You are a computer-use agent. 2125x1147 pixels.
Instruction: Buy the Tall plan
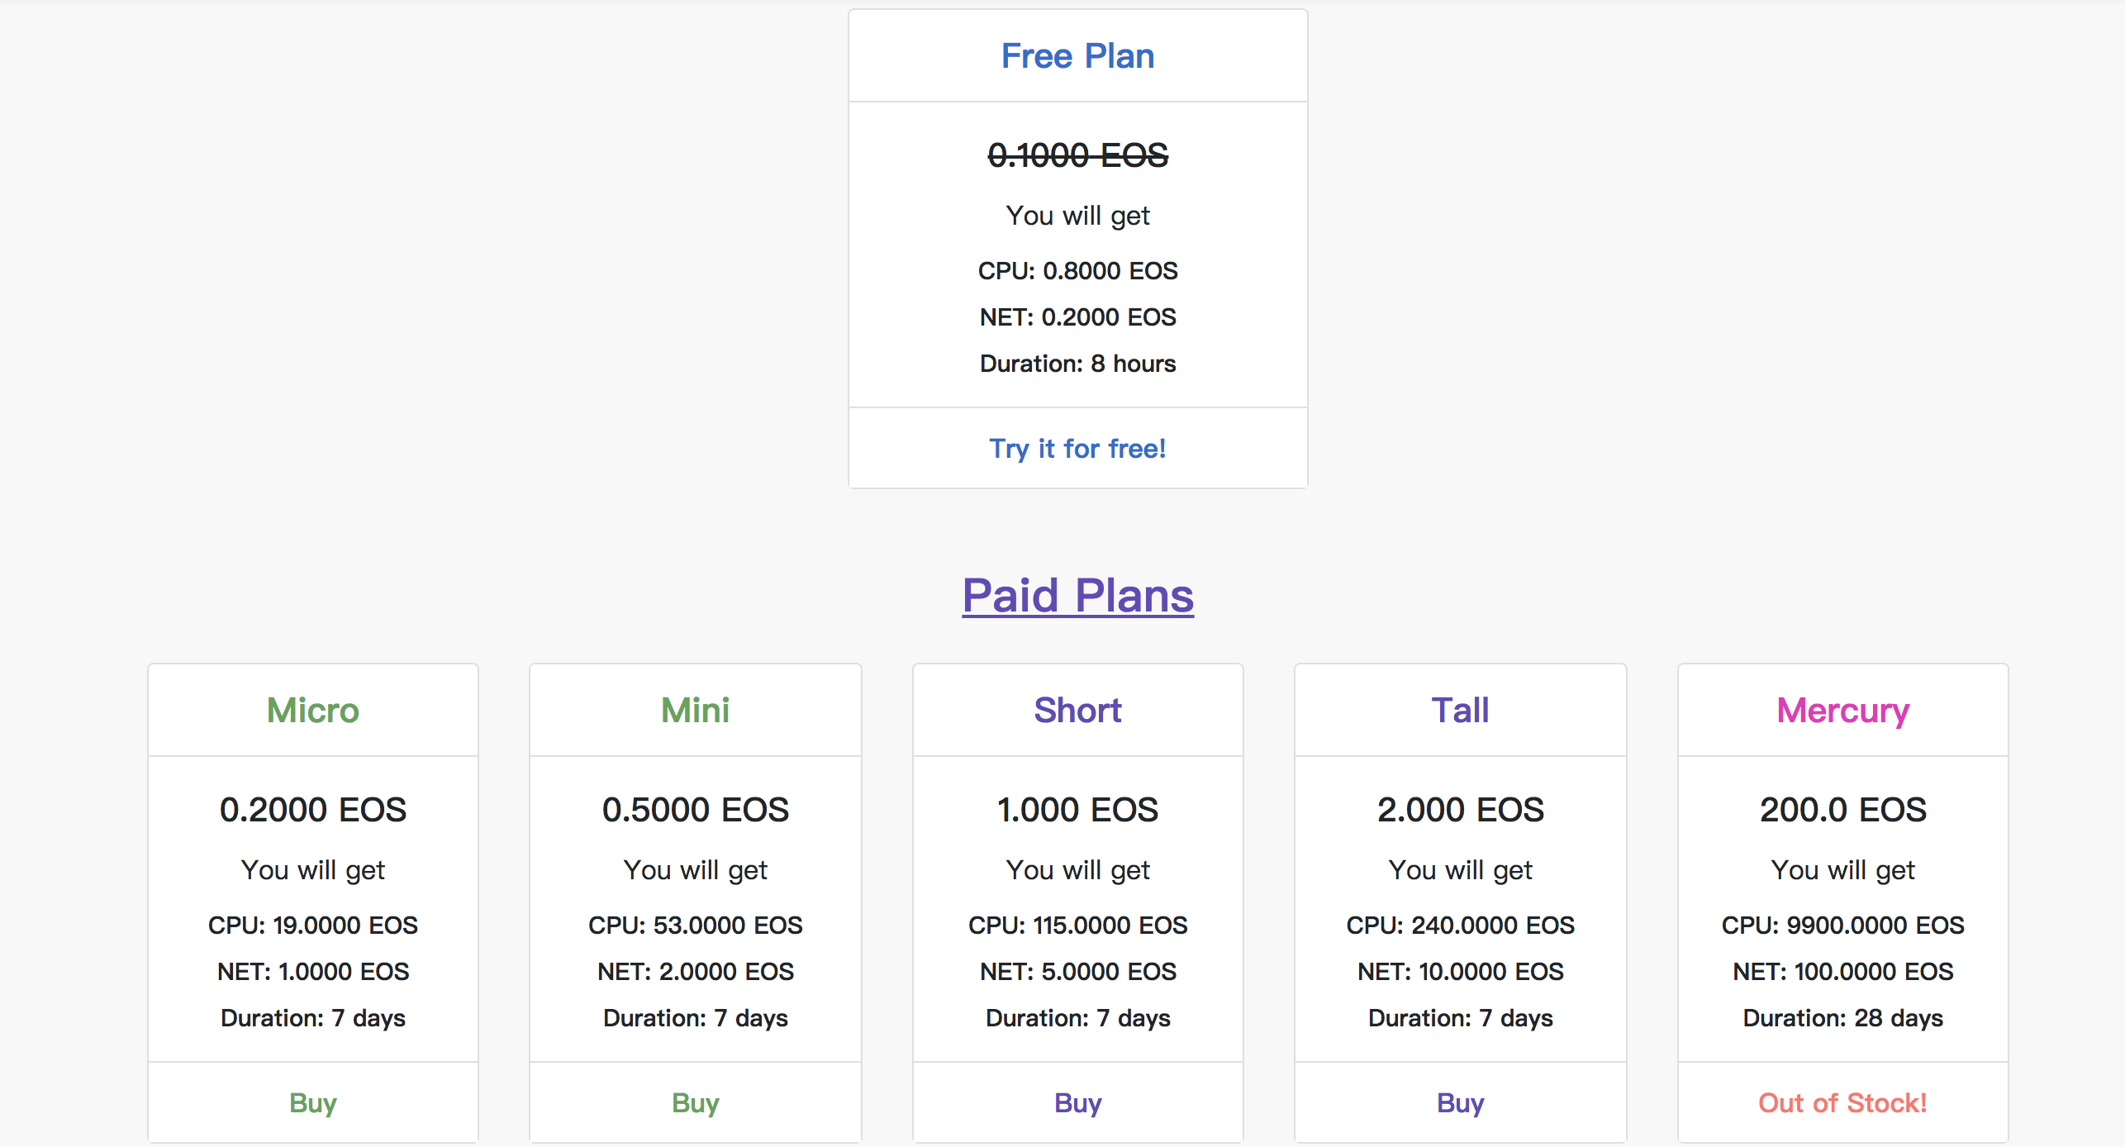[1460, 1102]
